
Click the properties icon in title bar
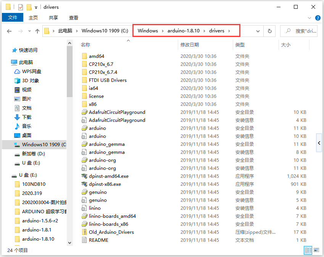point(21,7)
